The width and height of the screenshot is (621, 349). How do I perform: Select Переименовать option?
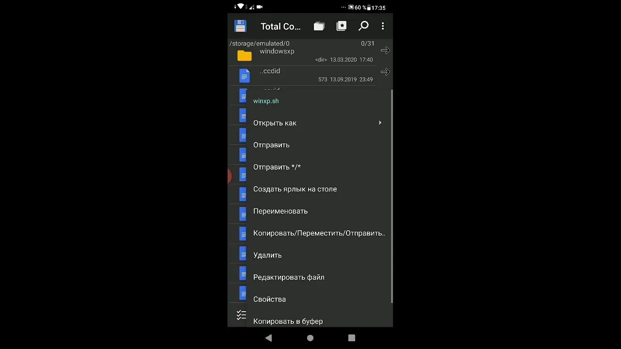(280, 211)
